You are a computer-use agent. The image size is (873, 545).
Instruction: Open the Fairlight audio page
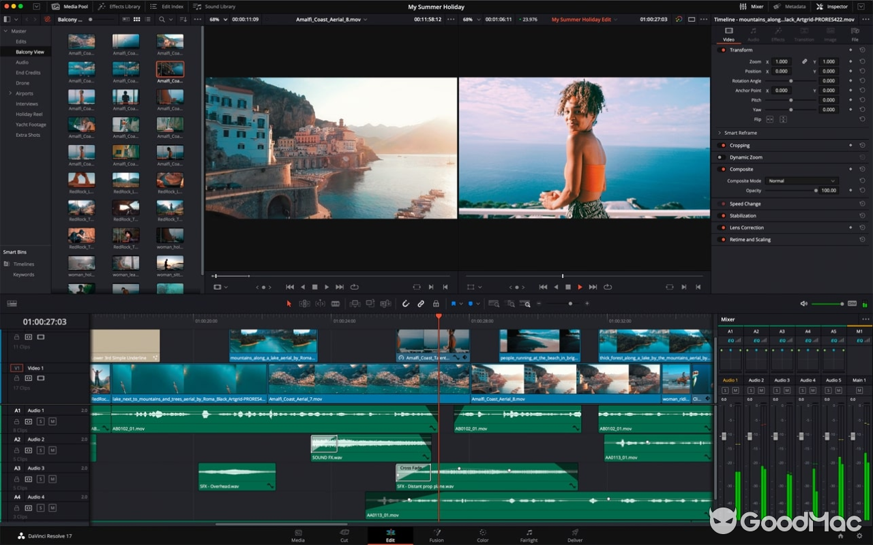point(528,536)
